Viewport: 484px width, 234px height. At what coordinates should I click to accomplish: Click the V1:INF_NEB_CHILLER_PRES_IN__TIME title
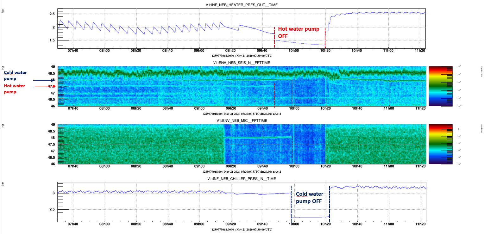(x=242, y=179)
